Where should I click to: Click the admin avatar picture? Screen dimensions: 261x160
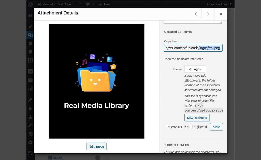tap(230, 4)
